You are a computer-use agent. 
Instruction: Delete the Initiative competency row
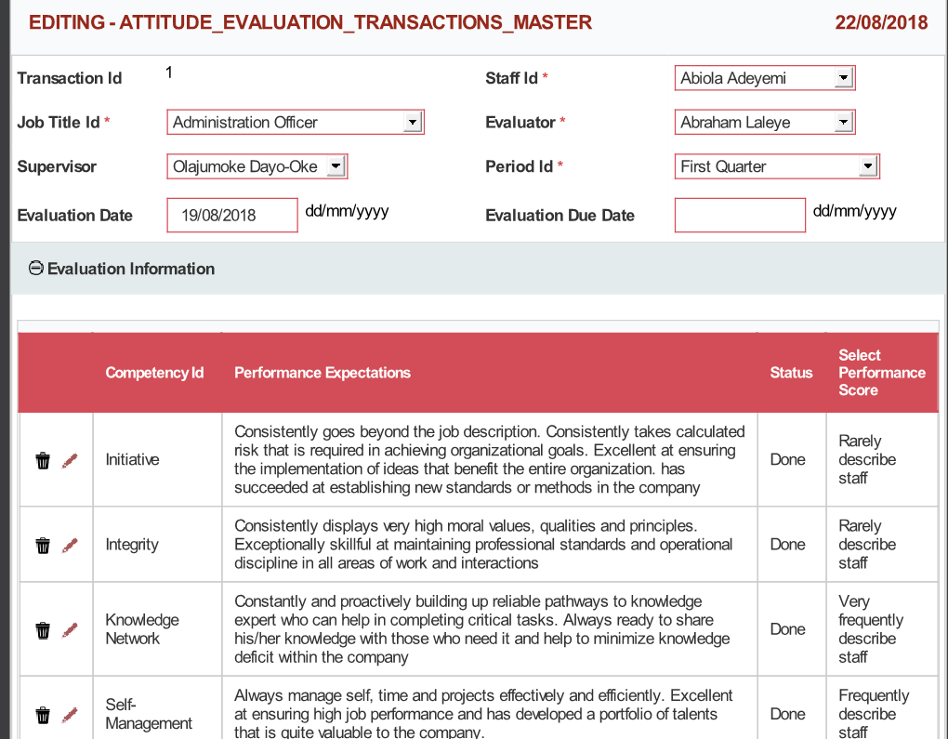(43, 461)
